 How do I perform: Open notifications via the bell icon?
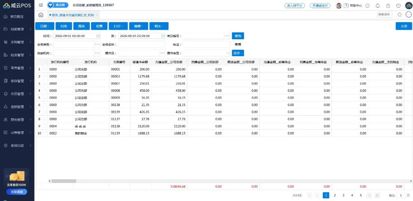tap(378, 5)
